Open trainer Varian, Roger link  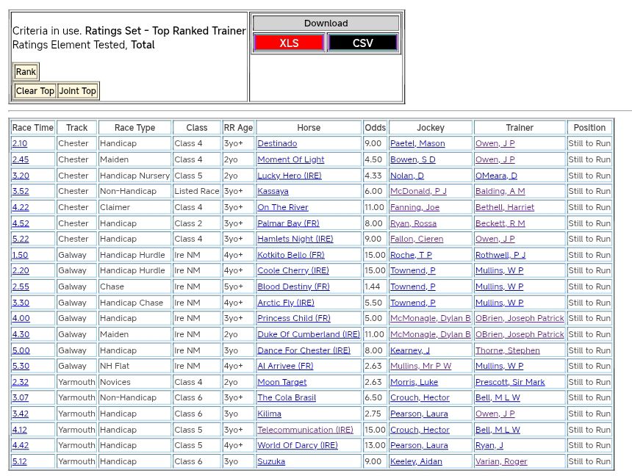[x=501, y=462]
